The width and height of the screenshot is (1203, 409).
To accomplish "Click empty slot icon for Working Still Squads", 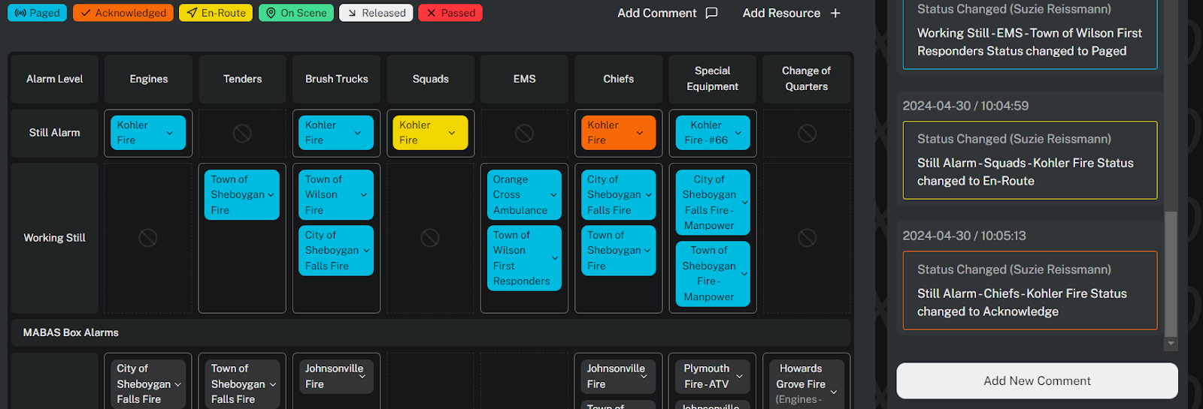I will click(430, 238).
